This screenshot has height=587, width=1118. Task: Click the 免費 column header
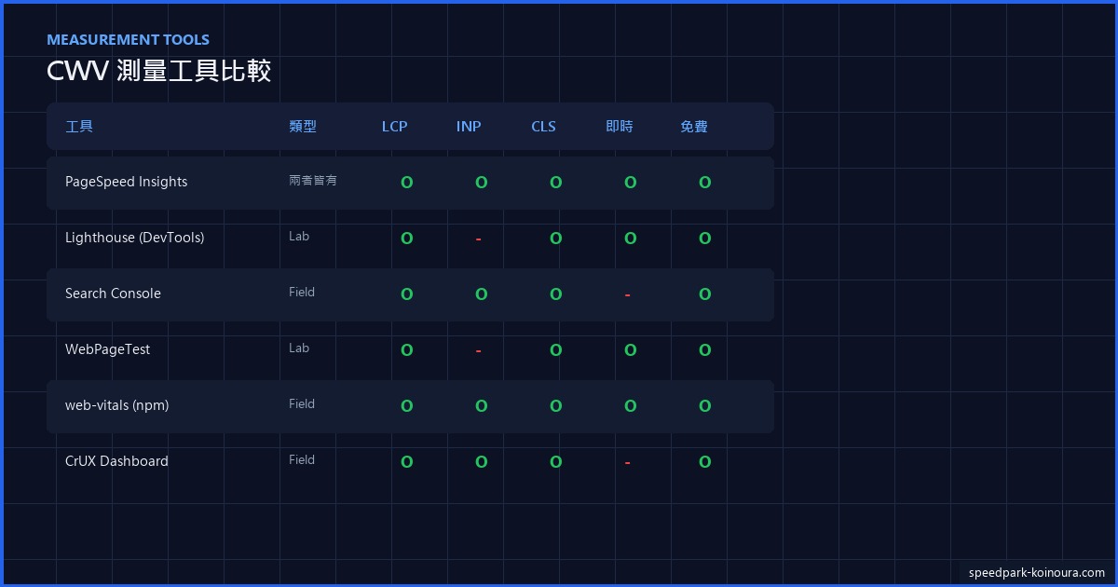point(694,126)
